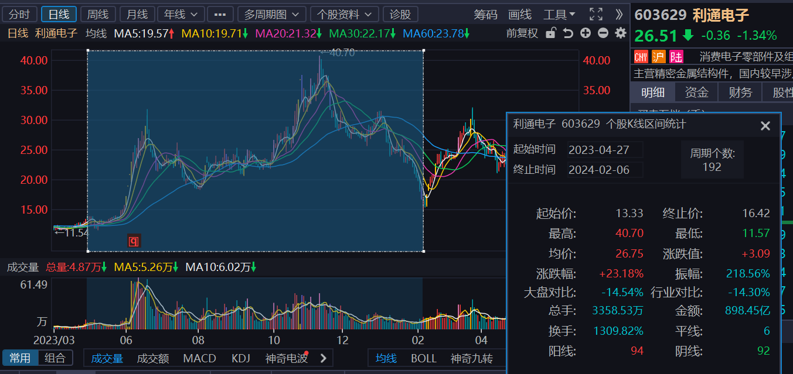
Task: Click the lock icon beside 前复权
Action: click(x=550, y=33)
